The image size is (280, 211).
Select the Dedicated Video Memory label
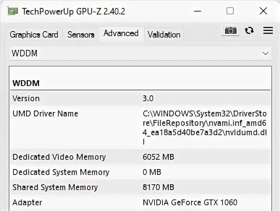point(59,157)
